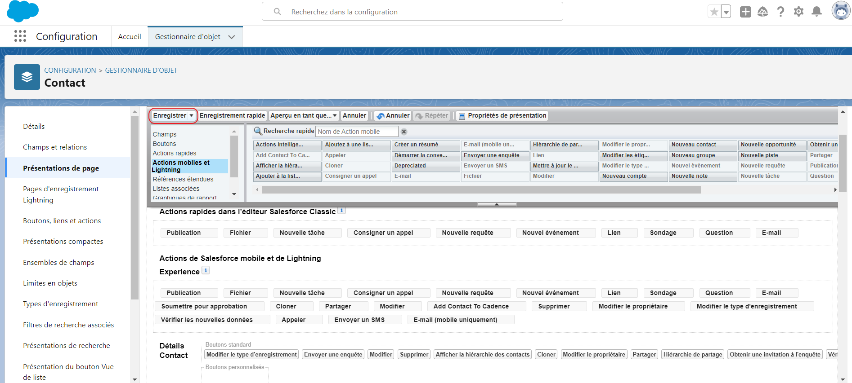
Task: Click the Répéter redo button
Action: [431, 116]
